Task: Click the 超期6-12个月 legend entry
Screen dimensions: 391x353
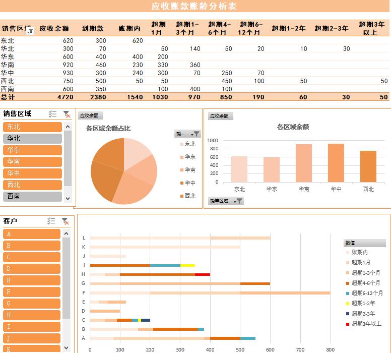Action: pyautogui.click(x=364, y=293)
